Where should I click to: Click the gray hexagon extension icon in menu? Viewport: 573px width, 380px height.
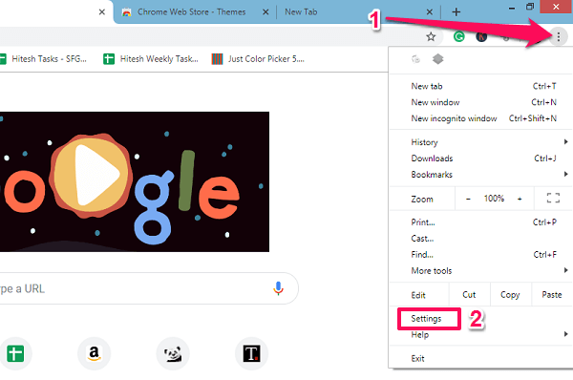[437, 59]
